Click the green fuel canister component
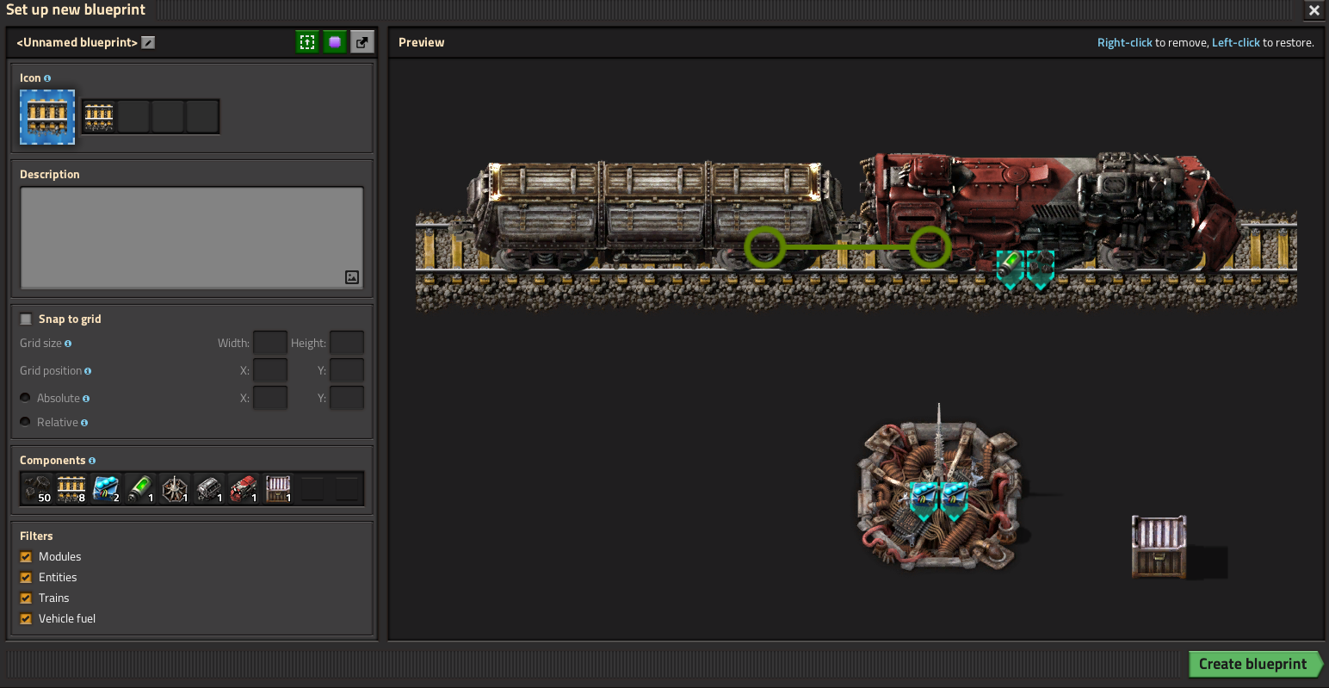The height and width of the screenshot is (688, 1329). (140, 488)
